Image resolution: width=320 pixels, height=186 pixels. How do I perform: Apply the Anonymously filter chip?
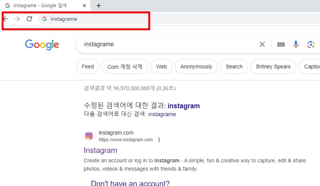click(x=196, y=67)
